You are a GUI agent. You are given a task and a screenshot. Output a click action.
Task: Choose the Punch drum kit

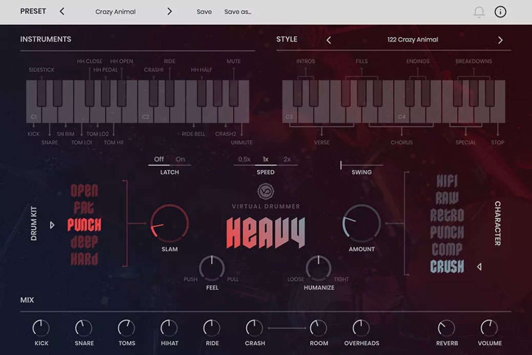tap(84, 225)
